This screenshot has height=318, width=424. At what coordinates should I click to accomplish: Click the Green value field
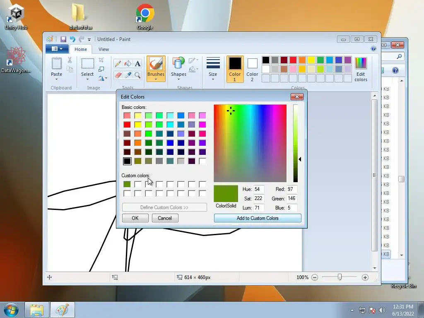pos(292,198)
